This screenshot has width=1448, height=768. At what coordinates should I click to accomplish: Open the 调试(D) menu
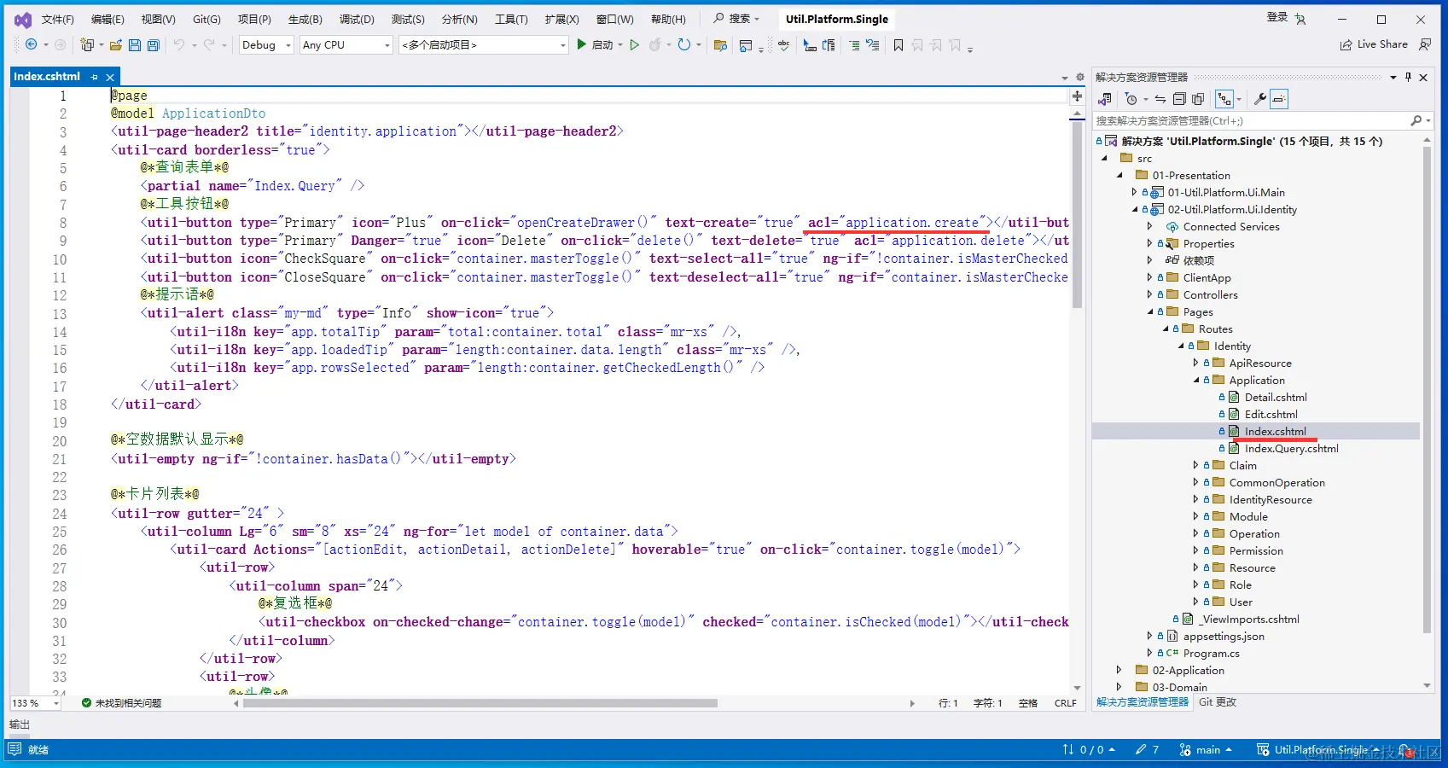point(357,19)
